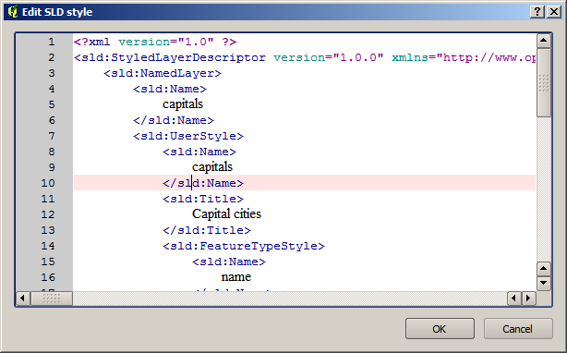The width and height of the screenshot is (567, 353).
Task: Close the Edit SLD style dialog
Action: tap(554, 12)
